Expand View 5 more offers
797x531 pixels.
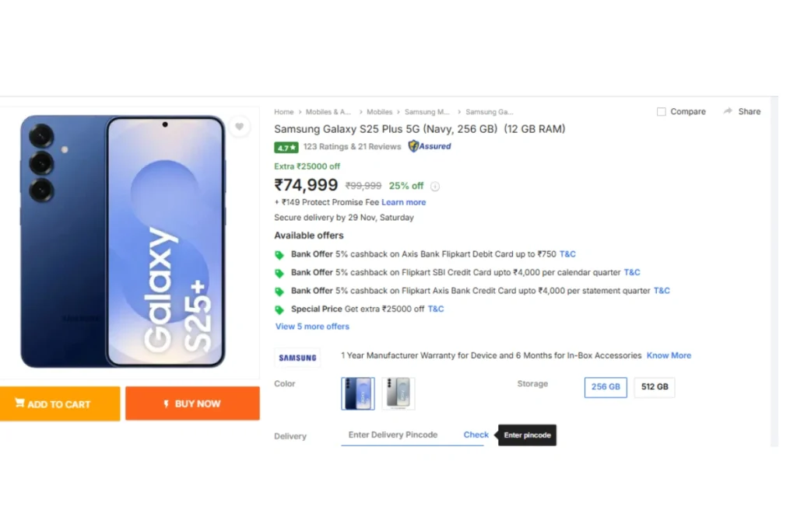pos(312,327)
